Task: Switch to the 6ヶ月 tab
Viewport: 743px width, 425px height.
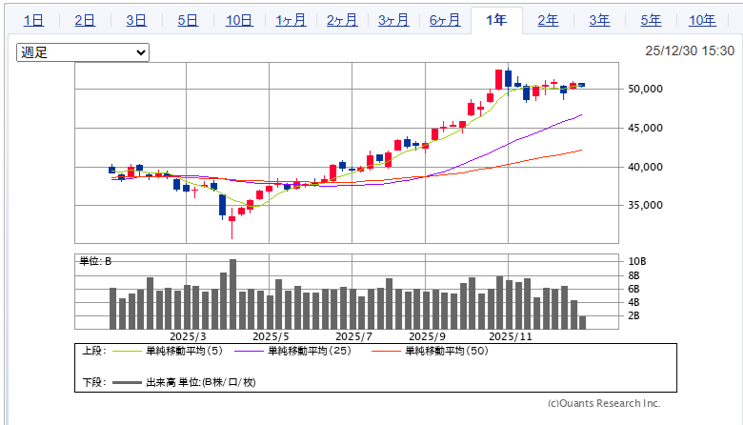Action: click(445, 20)
